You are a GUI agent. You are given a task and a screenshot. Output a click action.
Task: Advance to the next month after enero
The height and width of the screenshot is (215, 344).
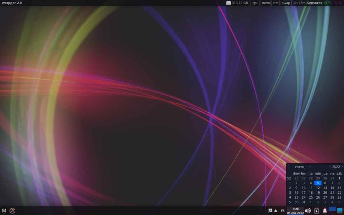coord(310,167)
